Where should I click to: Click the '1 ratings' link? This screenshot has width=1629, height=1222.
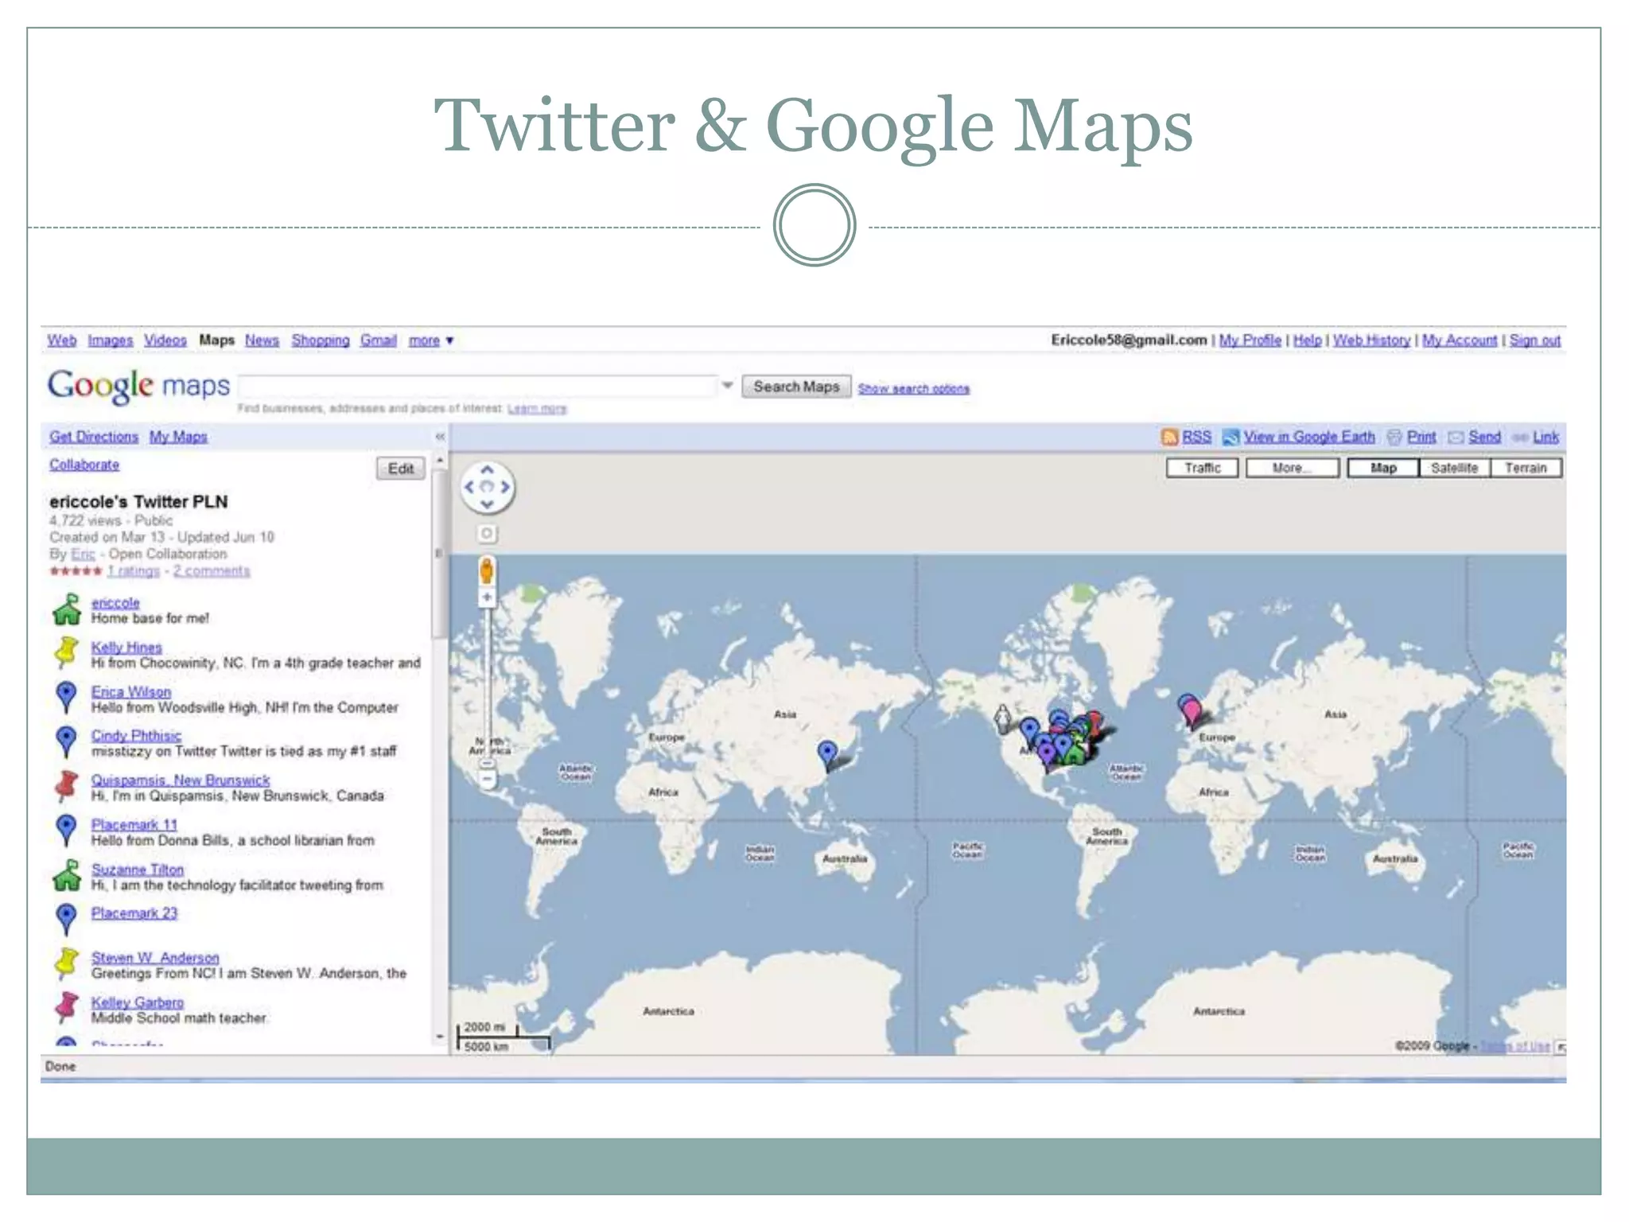(x=133, y=571)
